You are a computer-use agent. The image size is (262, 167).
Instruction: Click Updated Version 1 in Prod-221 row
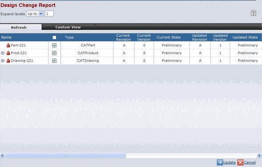pos(220,53)
